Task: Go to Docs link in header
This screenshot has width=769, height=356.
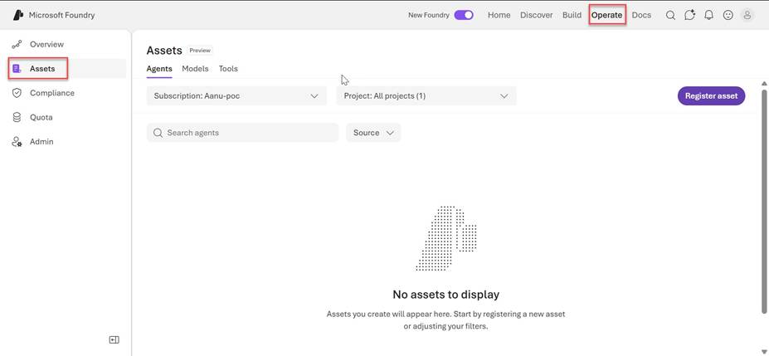Action: tap(641, 15)
